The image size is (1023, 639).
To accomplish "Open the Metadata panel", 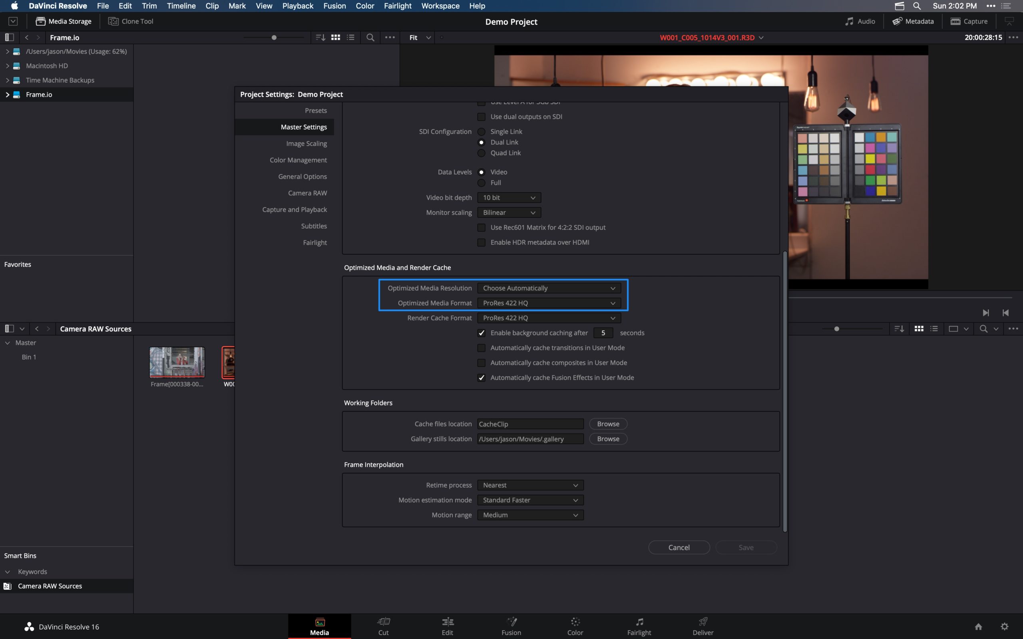I will coord(912,21).
